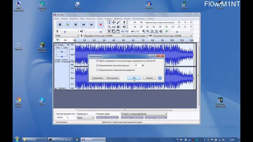Click the Прослушать preview button
Screen dimensions: 253x142
(112, 78)
